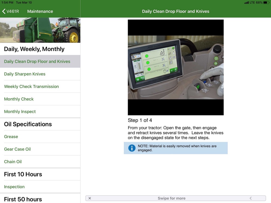271x203 pixels.
Task: Open First 10 Hours Inspection
Action: (x=14, y=187)
